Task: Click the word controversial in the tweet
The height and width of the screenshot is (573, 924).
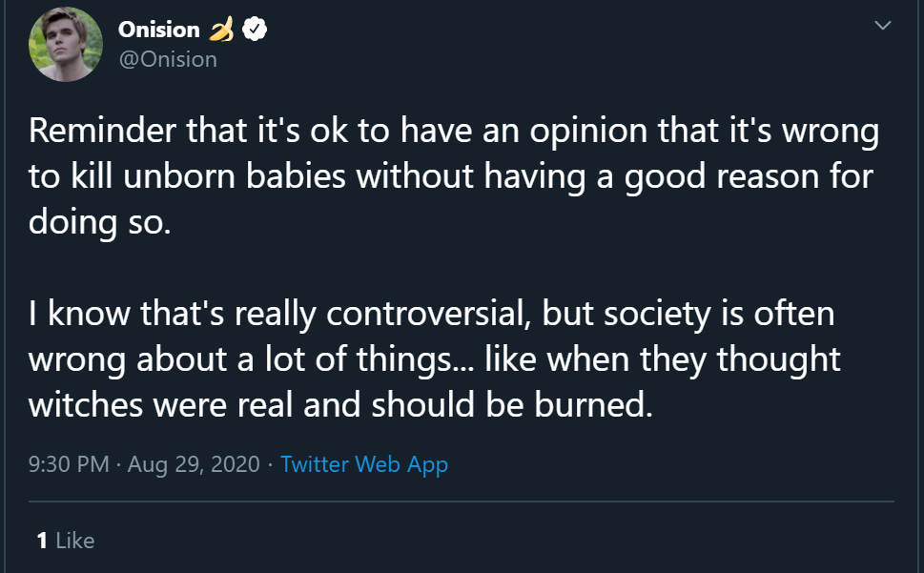Action: tap(425, 313)
